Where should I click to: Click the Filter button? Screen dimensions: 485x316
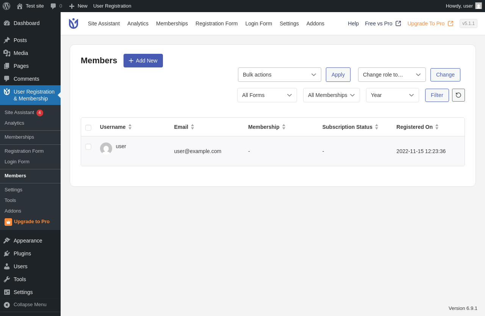click(437, 95)
